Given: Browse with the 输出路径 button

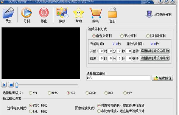Looking at the screenshot, I should click(x=162, y=78).
